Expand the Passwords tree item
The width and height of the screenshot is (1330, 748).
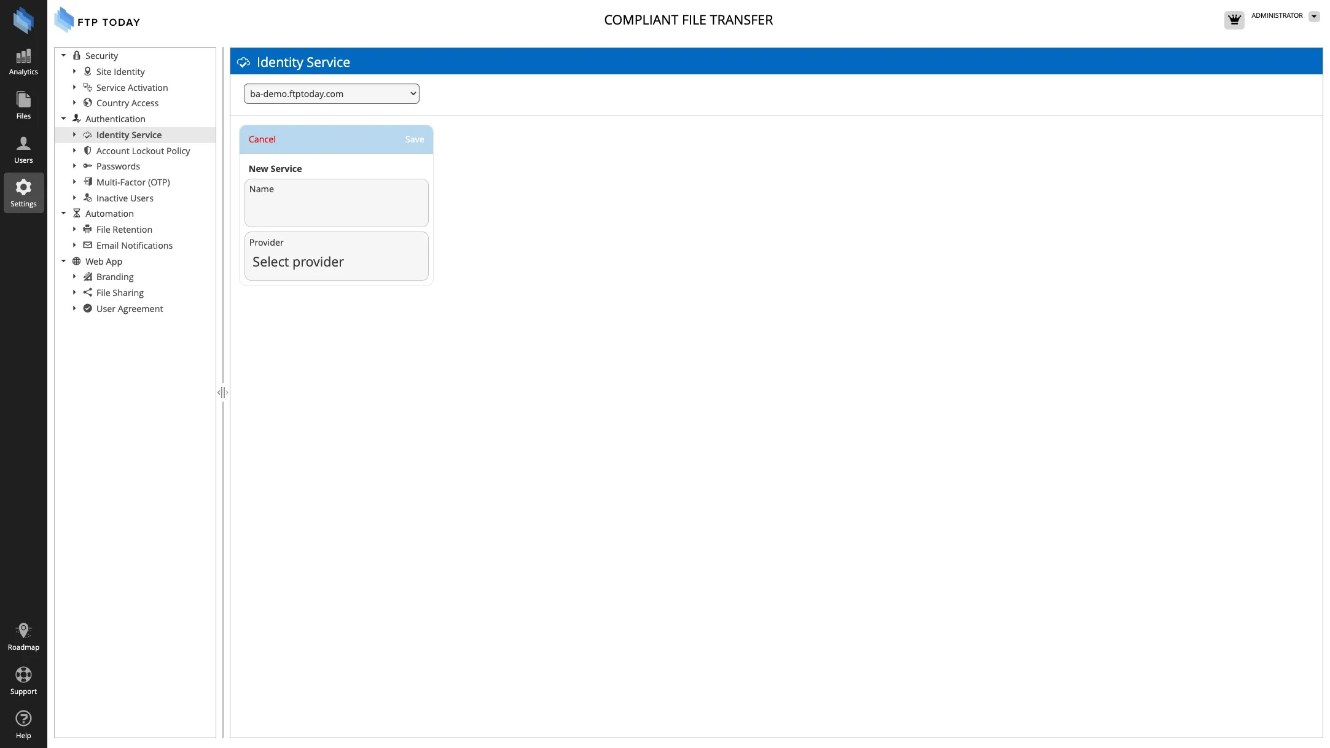pos(74,166)
